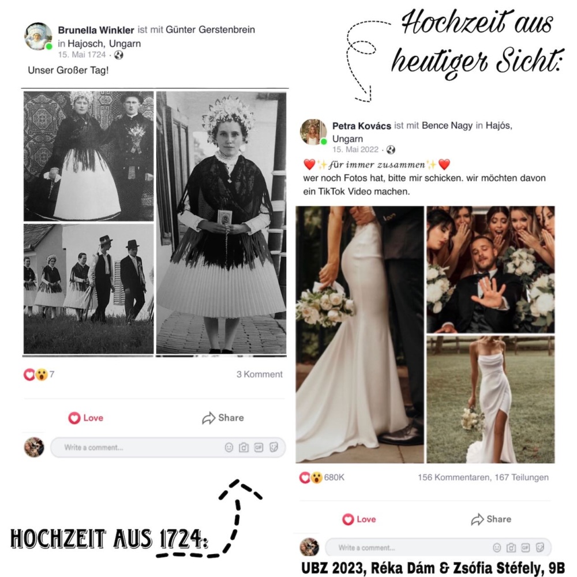The width and height of the screenshot is (577, 577).
Task: Open groom with bridesmaids photo
Action: coord(490,269)
